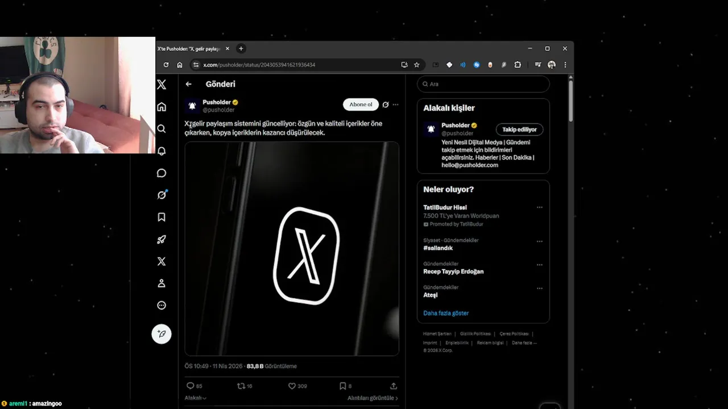728x409 pixels.
Task: Open media control icon in browser toolbar
Action: pos(538,65)
